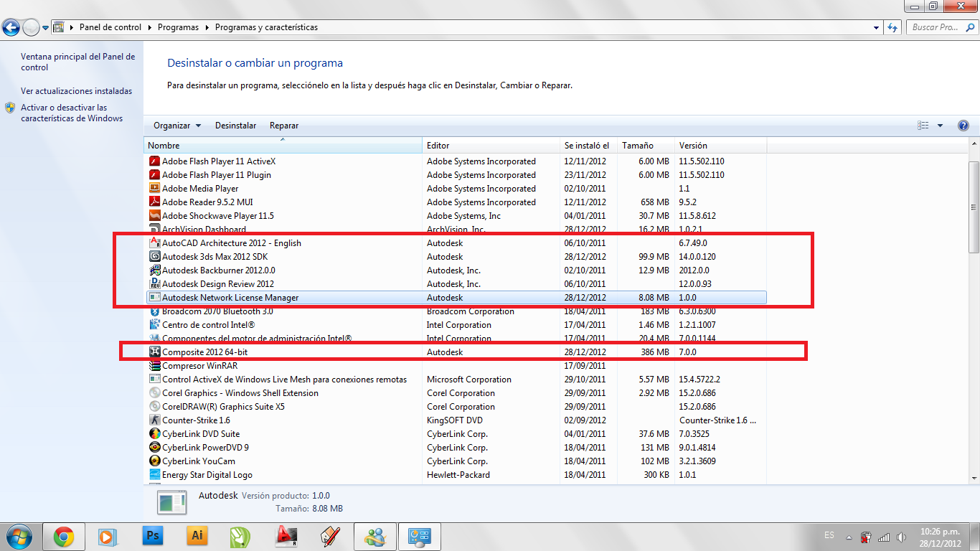
Task: Select Corel Graphics - Windows Shell Extension
Action: point(456,393)
